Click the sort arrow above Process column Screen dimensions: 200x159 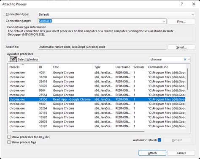(x=23, y=64)
